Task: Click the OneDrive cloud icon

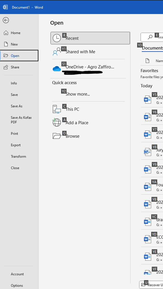Action: [57, 69]
